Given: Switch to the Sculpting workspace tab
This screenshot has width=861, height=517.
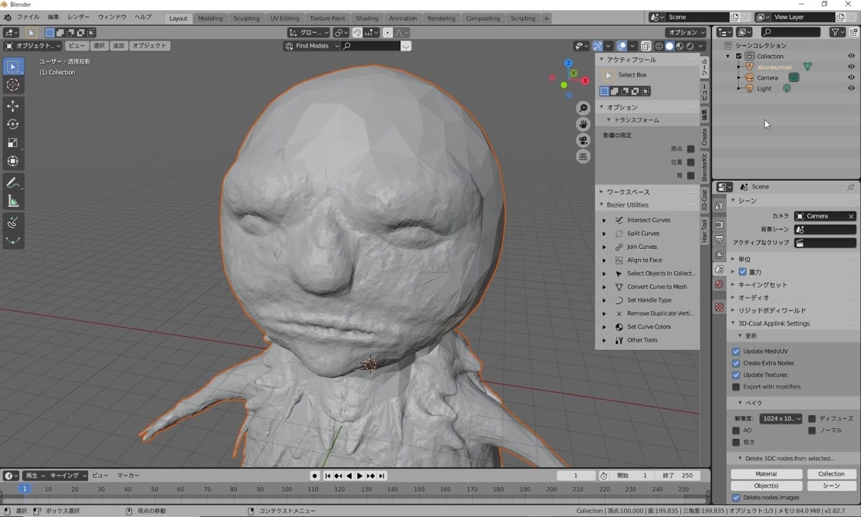Looking at the screenshot, I should click(x=246, y=18).
